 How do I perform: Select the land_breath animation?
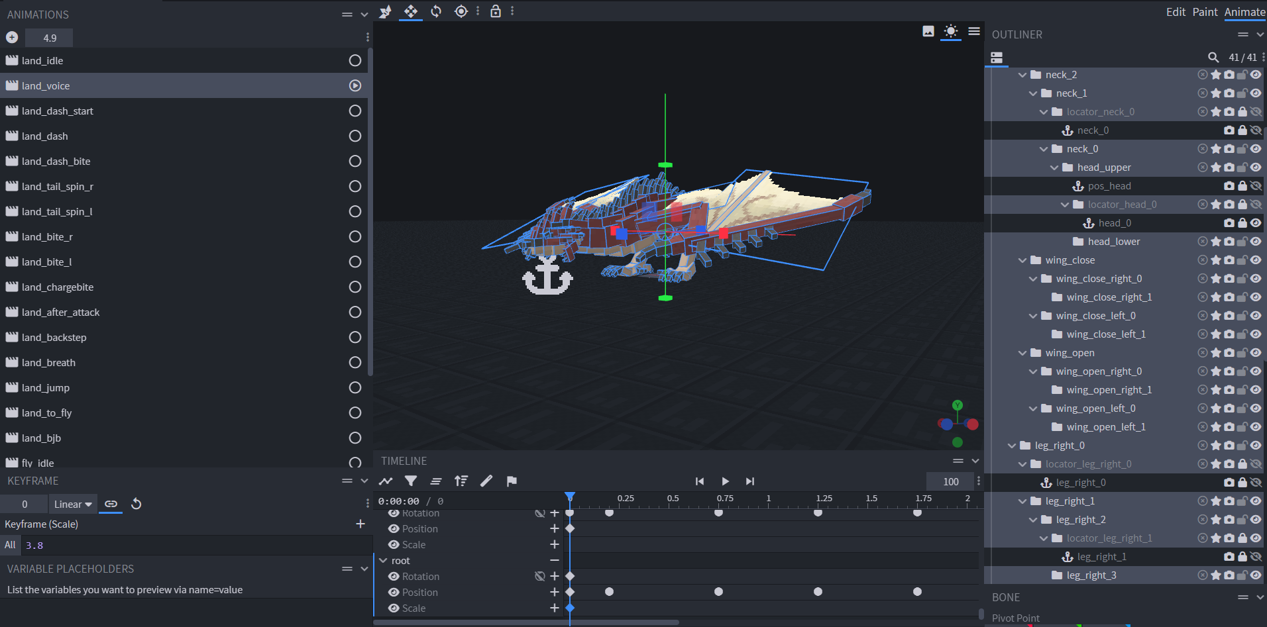[x=48, y=363]
